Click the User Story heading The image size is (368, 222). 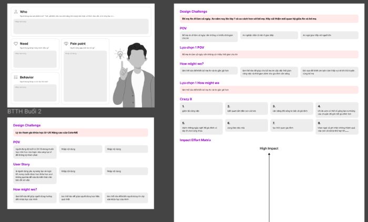pyautogui.click(x=22, y=164)
